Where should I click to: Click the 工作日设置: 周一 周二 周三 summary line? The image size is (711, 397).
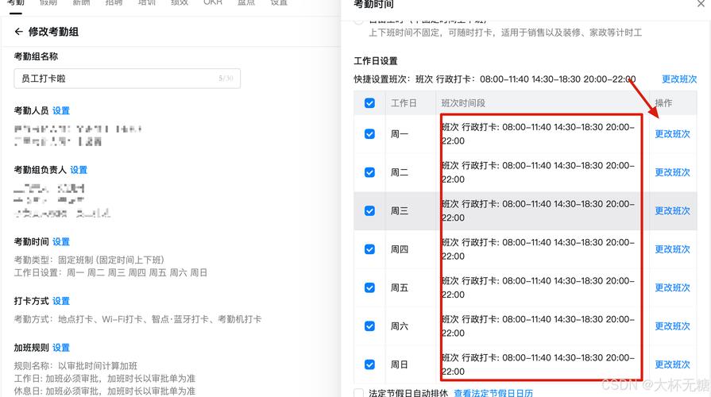click(x=110, y=272)
